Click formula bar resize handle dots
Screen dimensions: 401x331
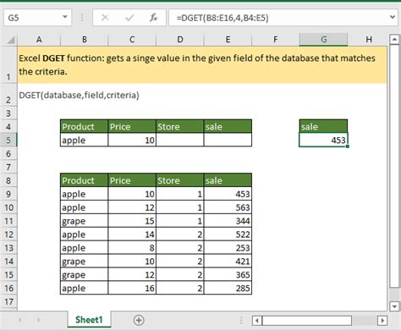(82, 18)
